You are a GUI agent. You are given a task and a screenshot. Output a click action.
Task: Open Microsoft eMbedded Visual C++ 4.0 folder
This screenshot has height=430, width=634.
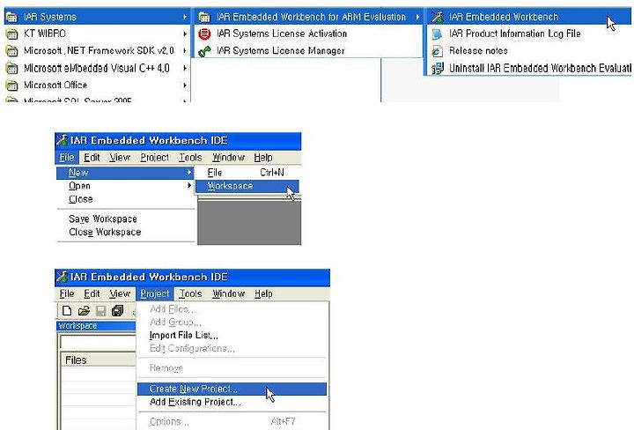97,68
